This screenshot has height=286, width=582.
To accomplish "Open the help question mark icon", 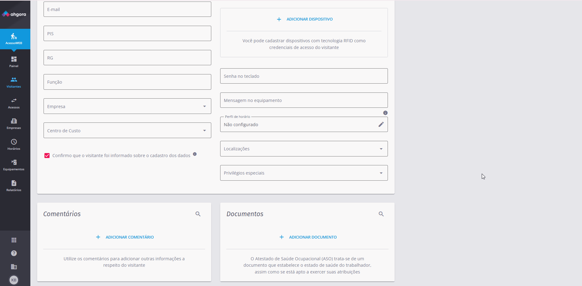I will tap(14, 253).
